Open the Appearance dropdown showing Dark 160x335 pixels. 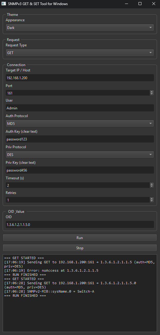pos(80,27)
